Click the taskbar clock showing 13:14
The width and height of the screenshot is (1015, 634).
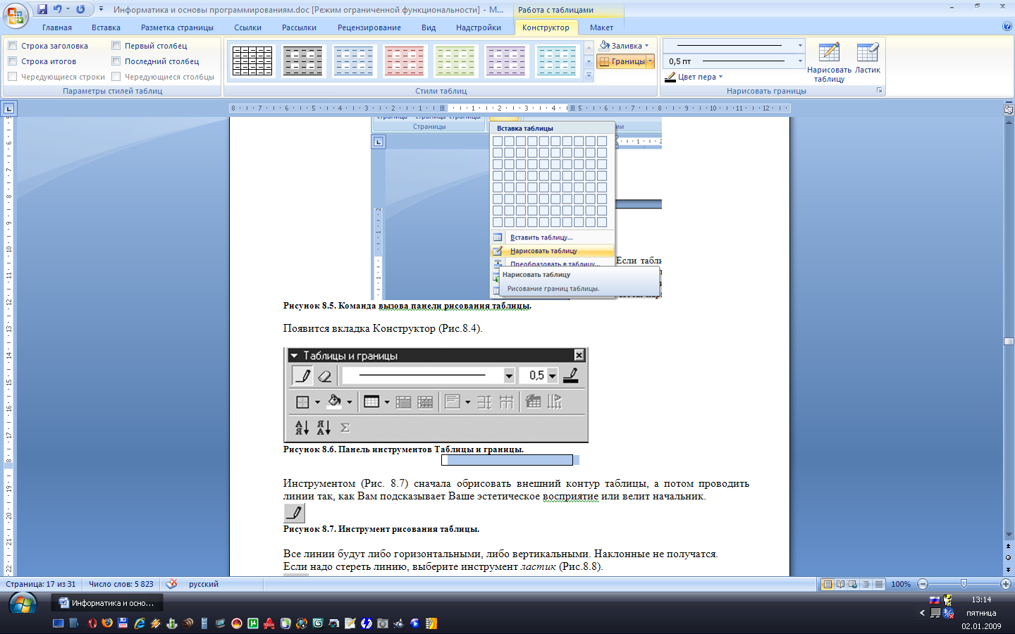coord(981,599)
